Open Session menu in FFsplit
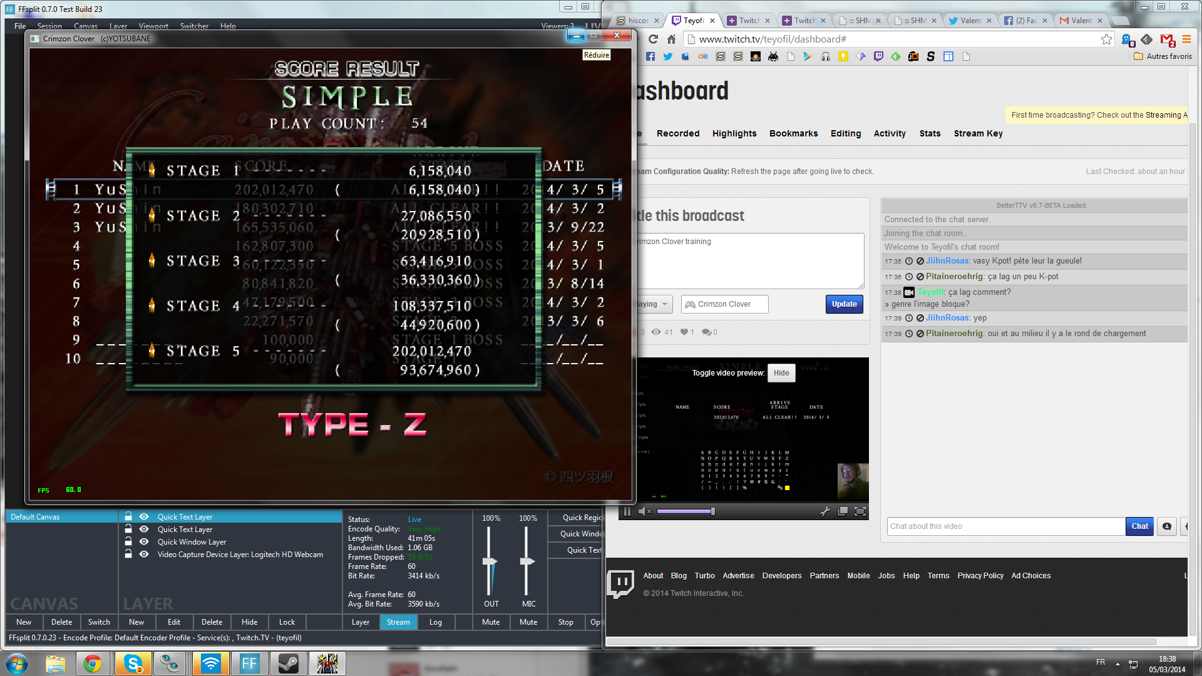Image resolution: width=1202 pixels, height=676 pixels. pyautogui.click(x=49, y=26)
